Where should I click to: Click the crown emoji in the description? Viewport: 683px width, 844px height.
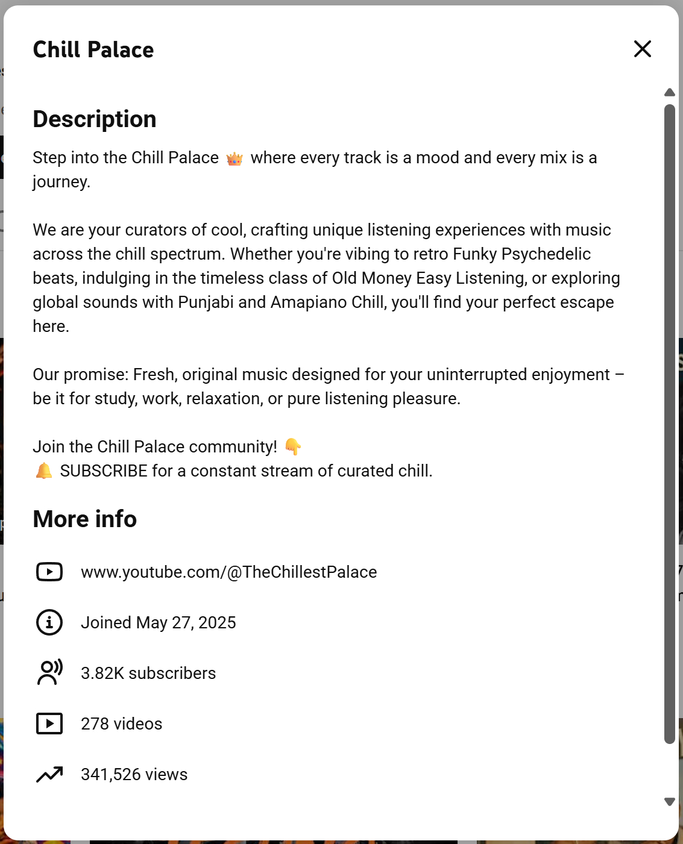[x=234, y=158]
